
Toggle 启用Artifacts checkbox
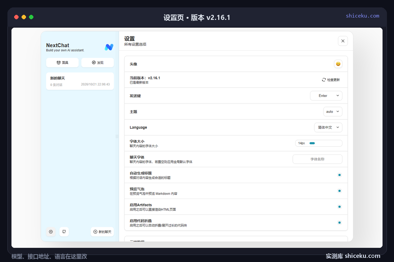point(339,206)
